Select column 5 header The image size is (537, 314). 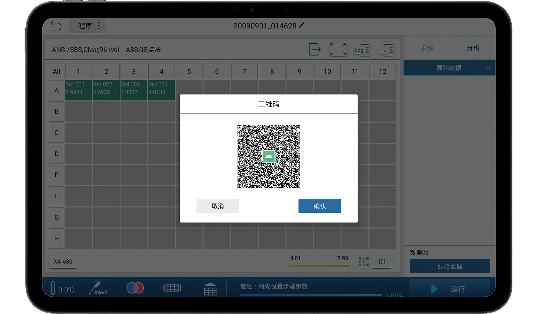[189, 72]
